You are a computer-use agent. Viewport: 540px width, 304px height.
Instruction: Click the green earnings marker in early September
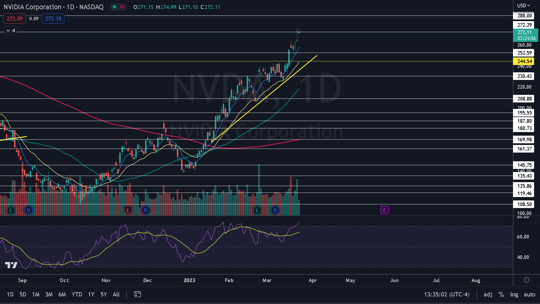(11, 210)
